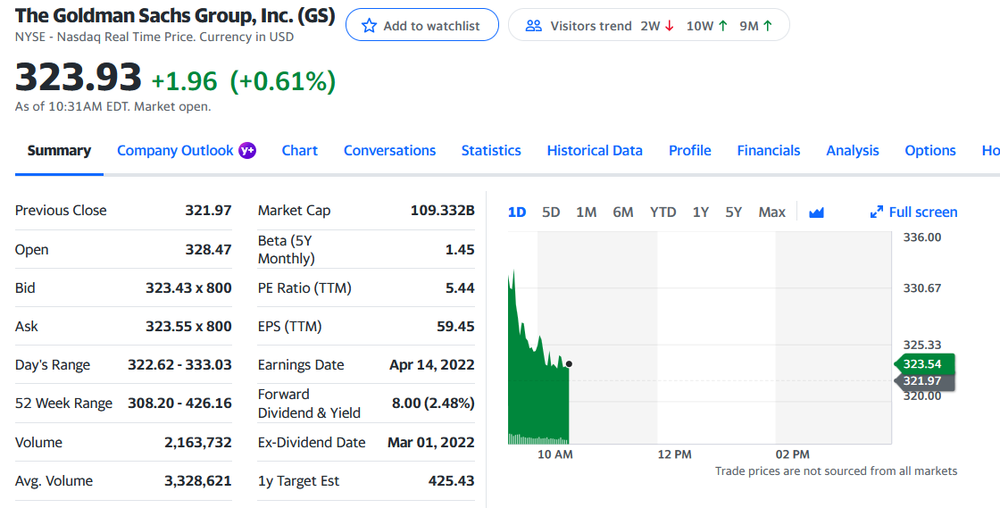Open the Options tab
1000x508 pixels.
coord(930,150)
